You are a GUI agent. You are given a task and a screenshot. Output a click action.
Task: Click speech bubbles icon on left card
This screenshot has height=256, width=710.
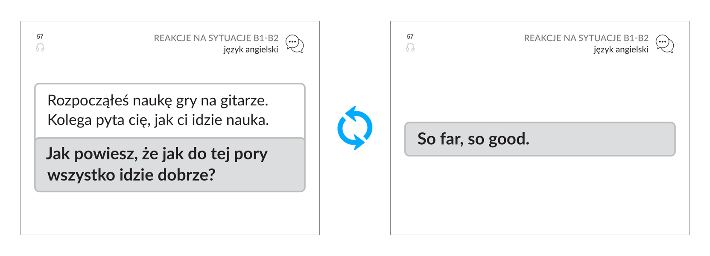pyautogui.click(x=295, y=44)
